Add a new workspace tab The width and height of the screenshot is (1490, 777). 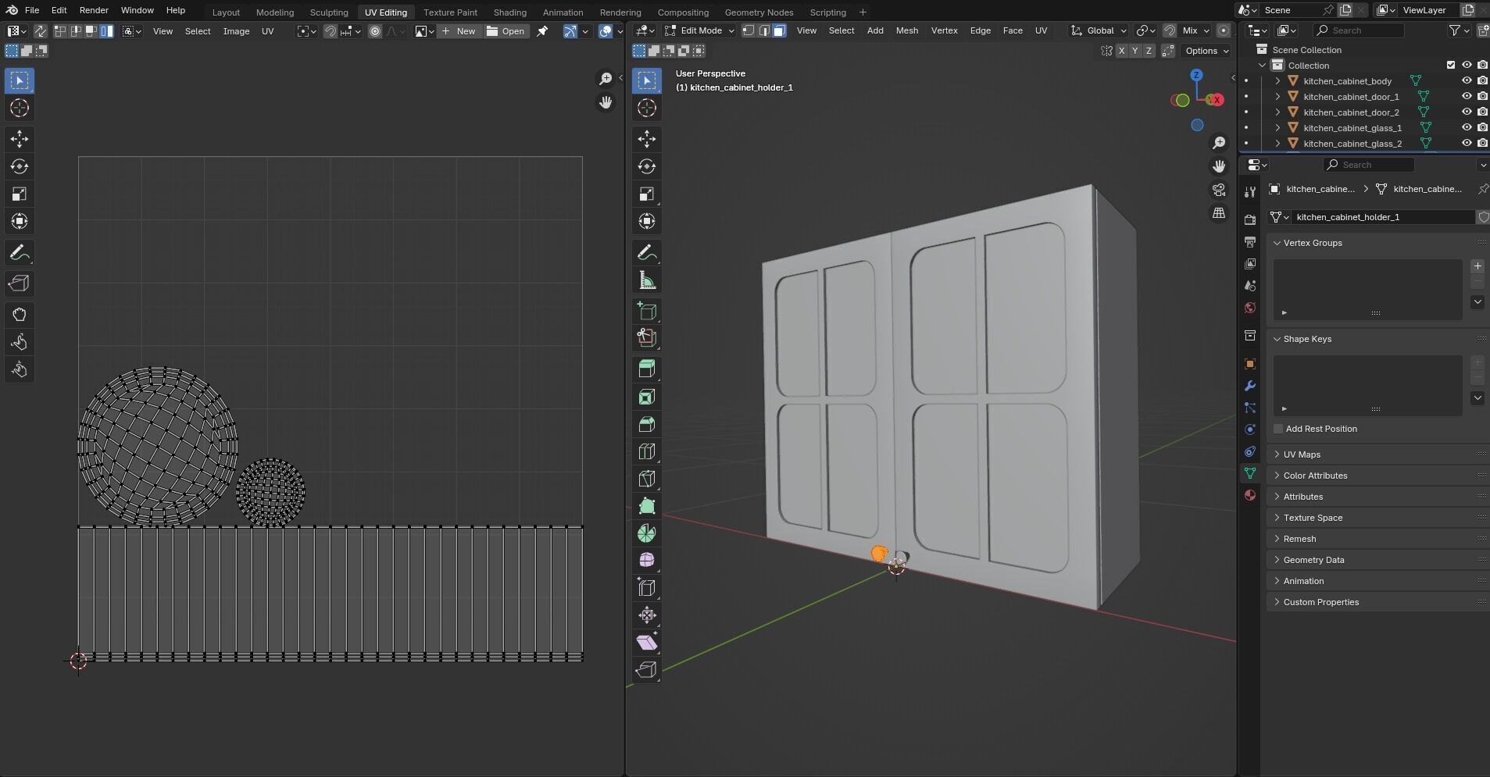point(863,12)
